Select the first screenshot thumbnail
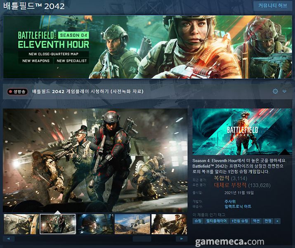Screen dimensions: 295x248 click(x=21, y=224)
